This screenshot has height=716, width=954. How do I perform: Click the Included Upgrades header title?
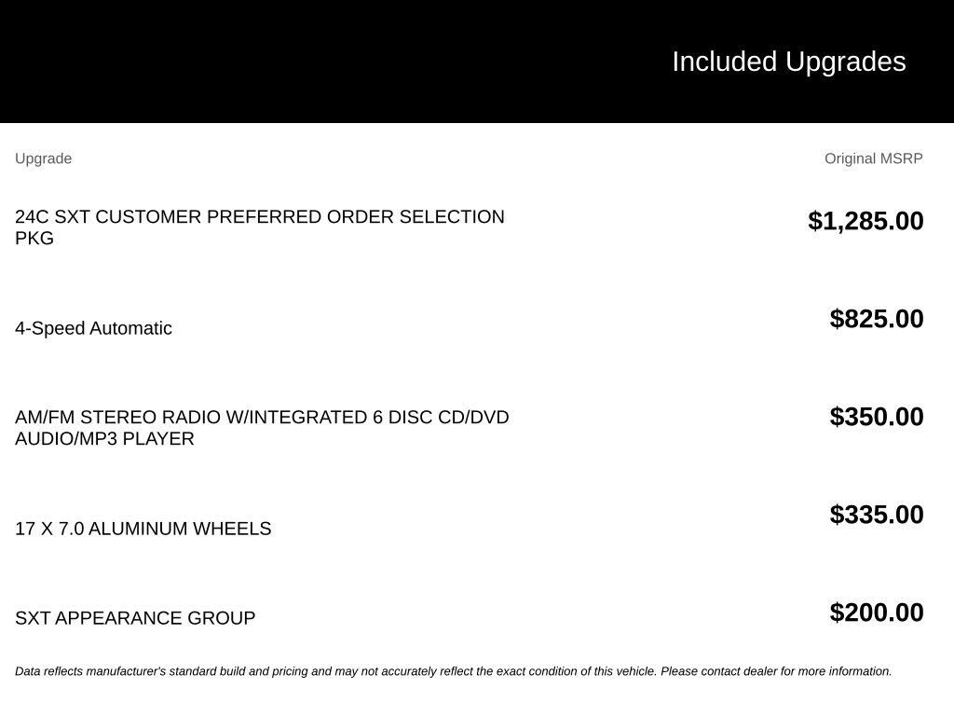point(788,62)
